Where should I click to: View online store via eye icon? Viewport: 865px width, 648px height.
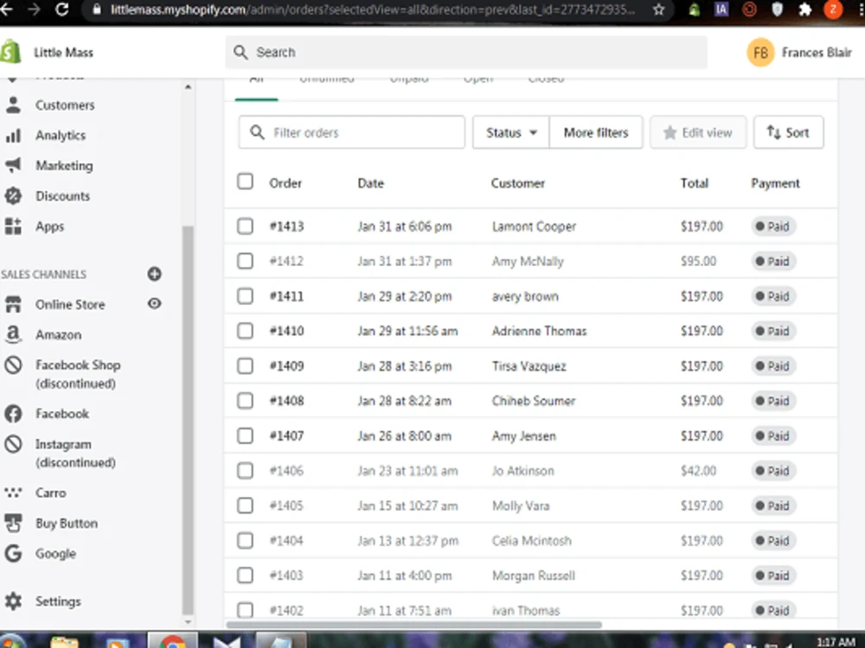click(x=155, y=303)
